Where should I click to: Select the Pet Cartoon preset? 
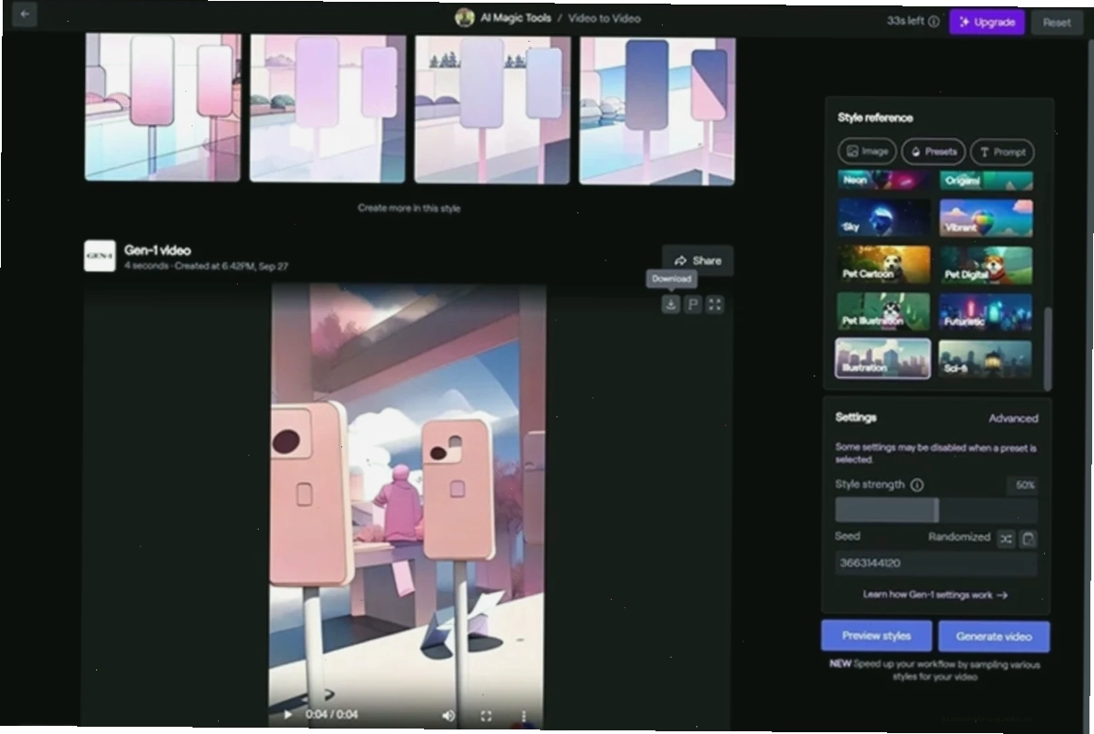coord(884,265)
